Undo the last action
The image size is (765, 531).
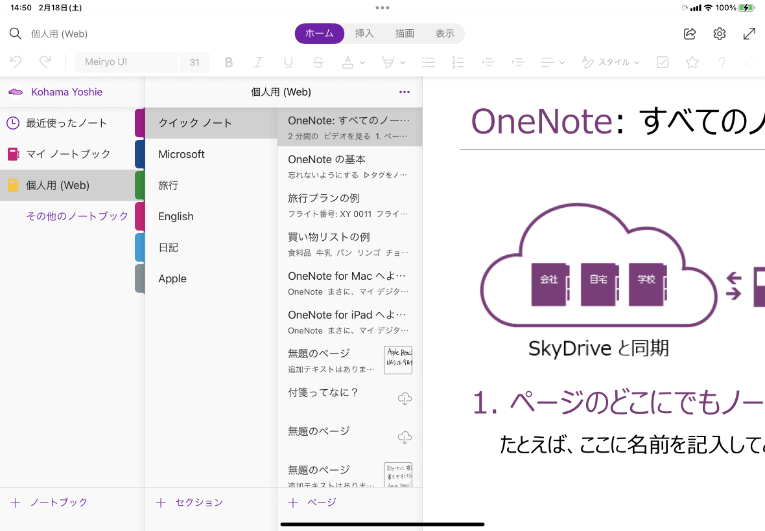(x=16, y=62)
